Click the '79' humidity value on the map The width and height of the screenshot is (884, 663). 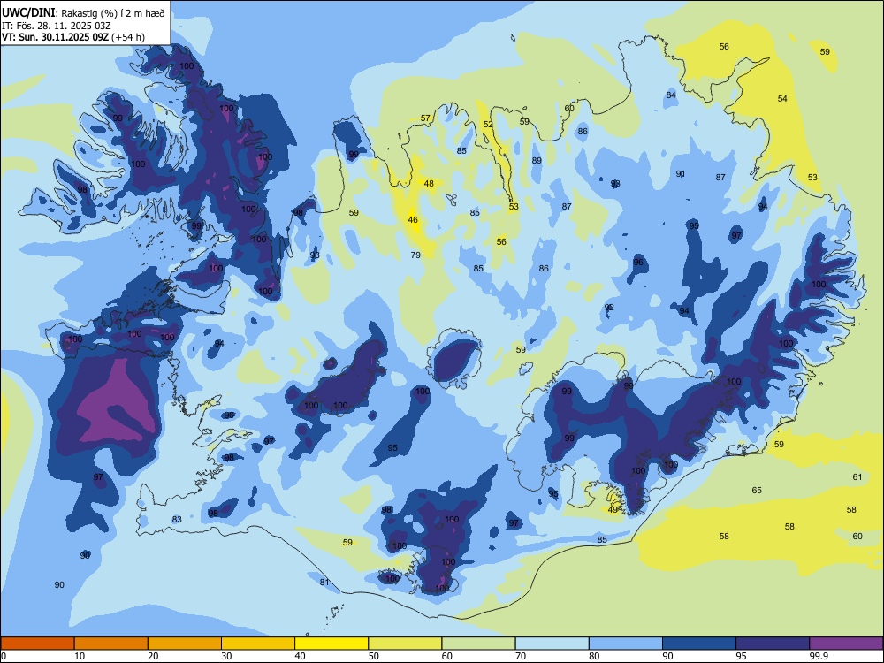pyautogui.click(x=415, y=255)
